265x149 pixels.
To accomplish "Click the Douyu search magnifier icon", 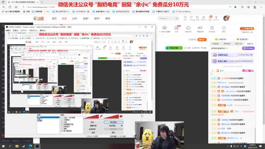I will tap(177, 19).
